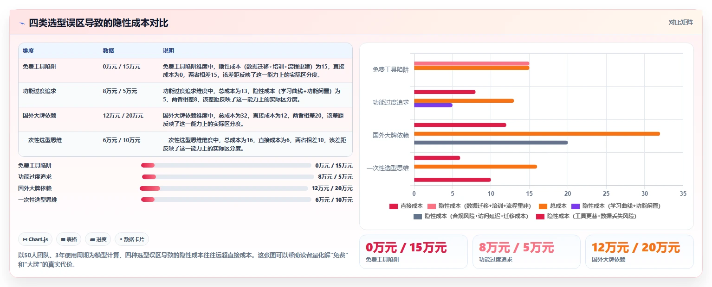Click the 国外大牌依赖 chart axis label
Image resolution: width=712 pixels, height=287 pixels.
tap(391, 135)
